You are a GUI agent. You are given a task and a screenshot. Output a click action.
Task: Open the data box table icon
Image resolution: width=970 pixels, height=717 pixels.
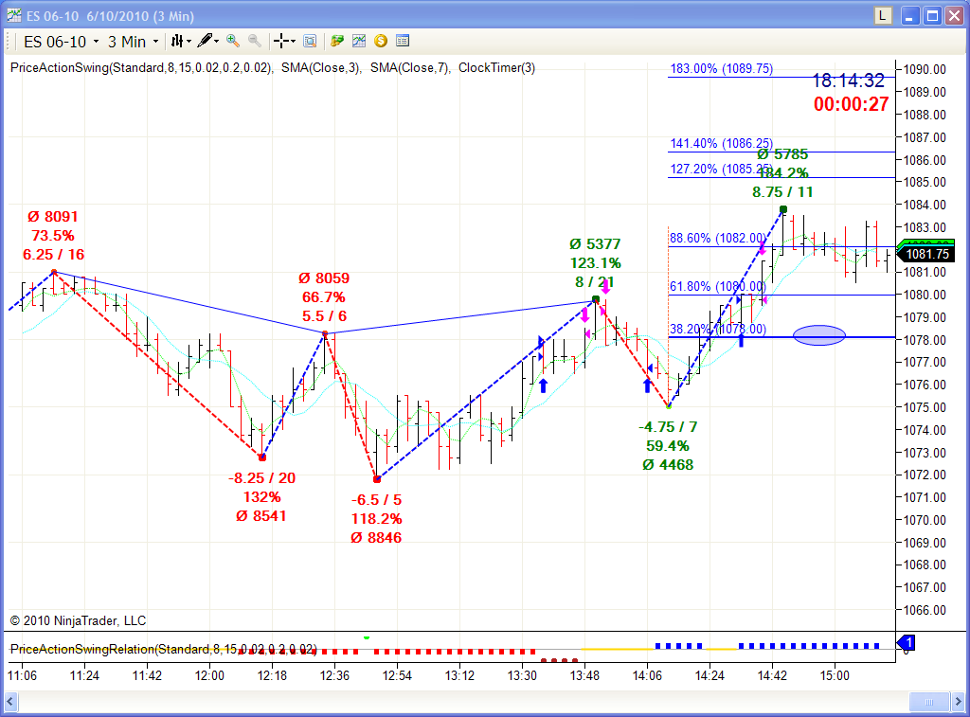(x=402, y=41)
